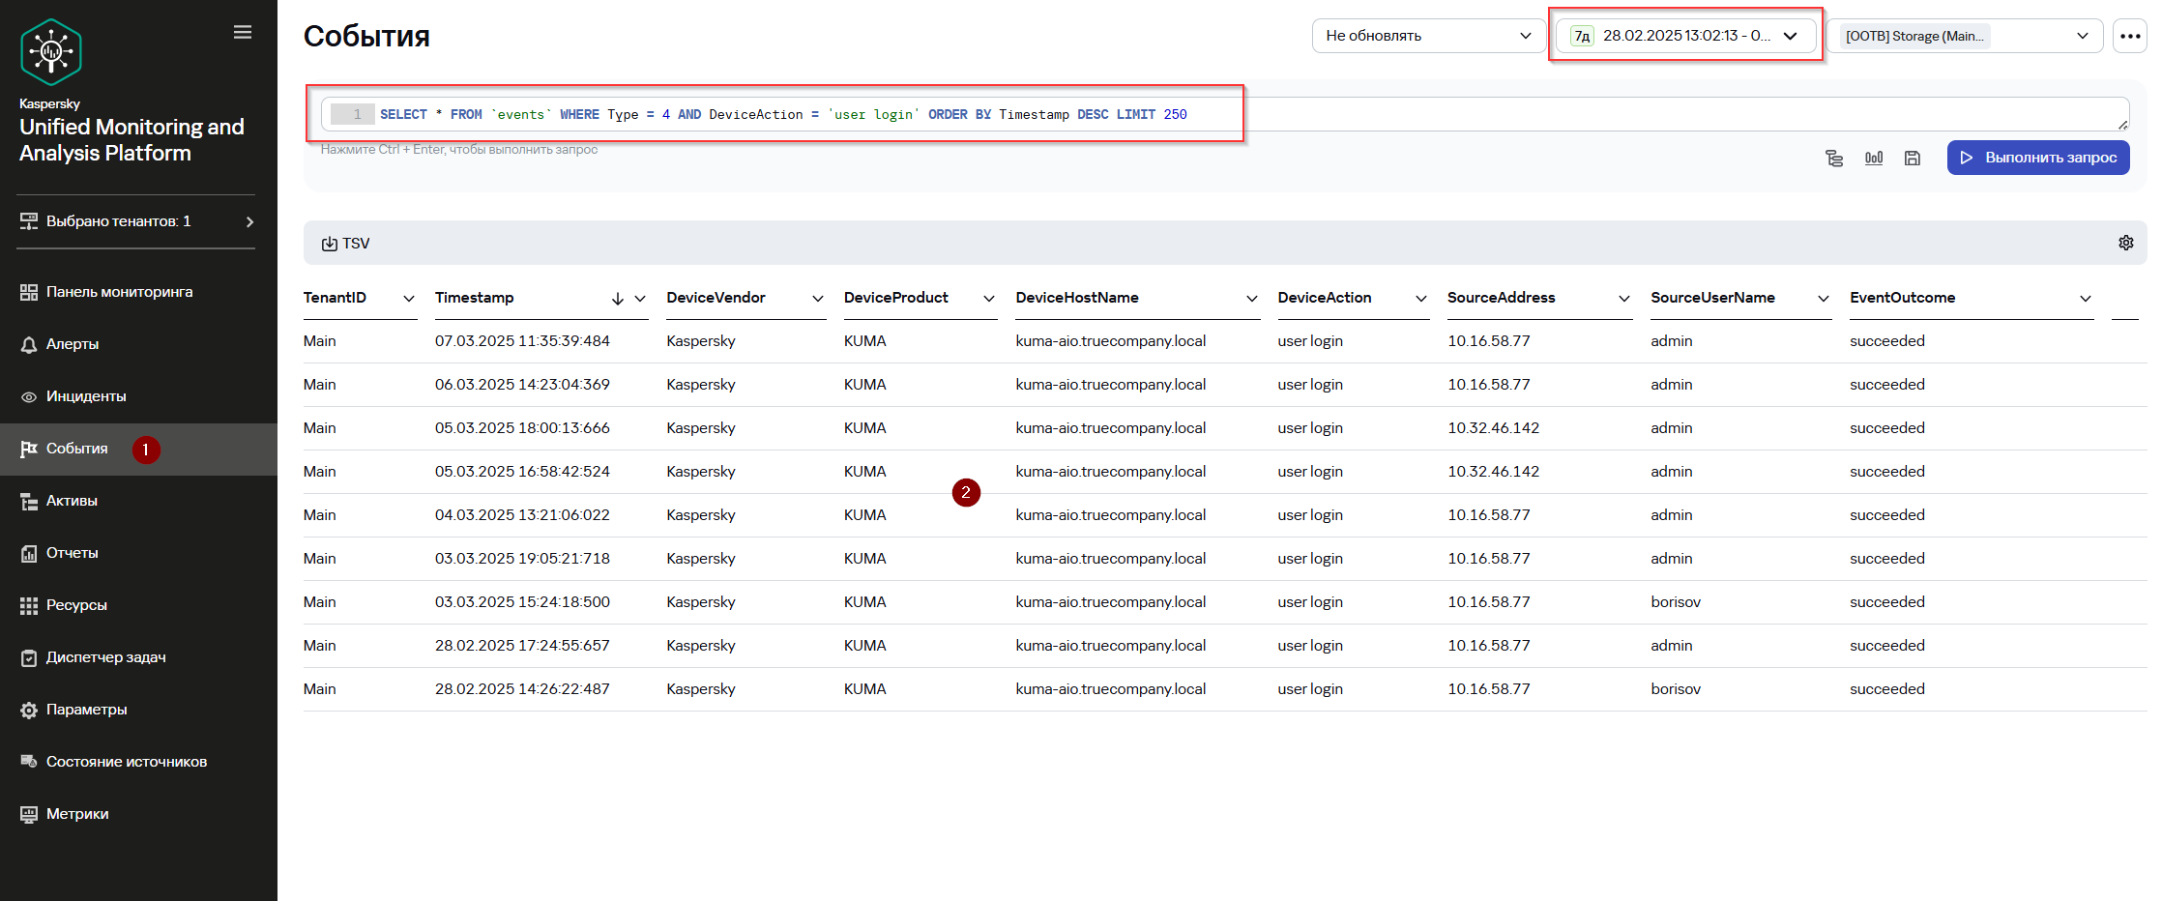Open the TenantID column menu chevron

[409, 299]
